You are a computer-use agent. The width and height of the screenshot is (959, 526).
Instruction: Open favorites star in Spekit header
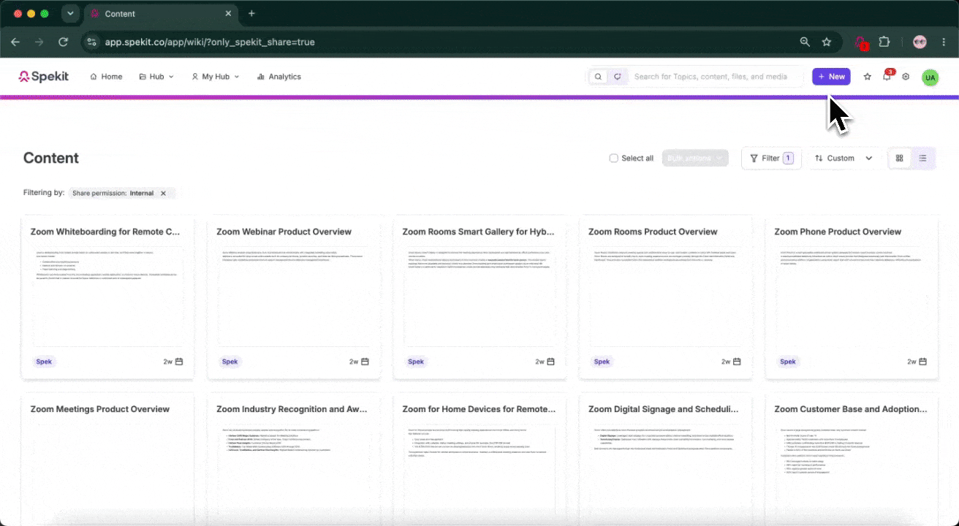(x=868, y=77)
